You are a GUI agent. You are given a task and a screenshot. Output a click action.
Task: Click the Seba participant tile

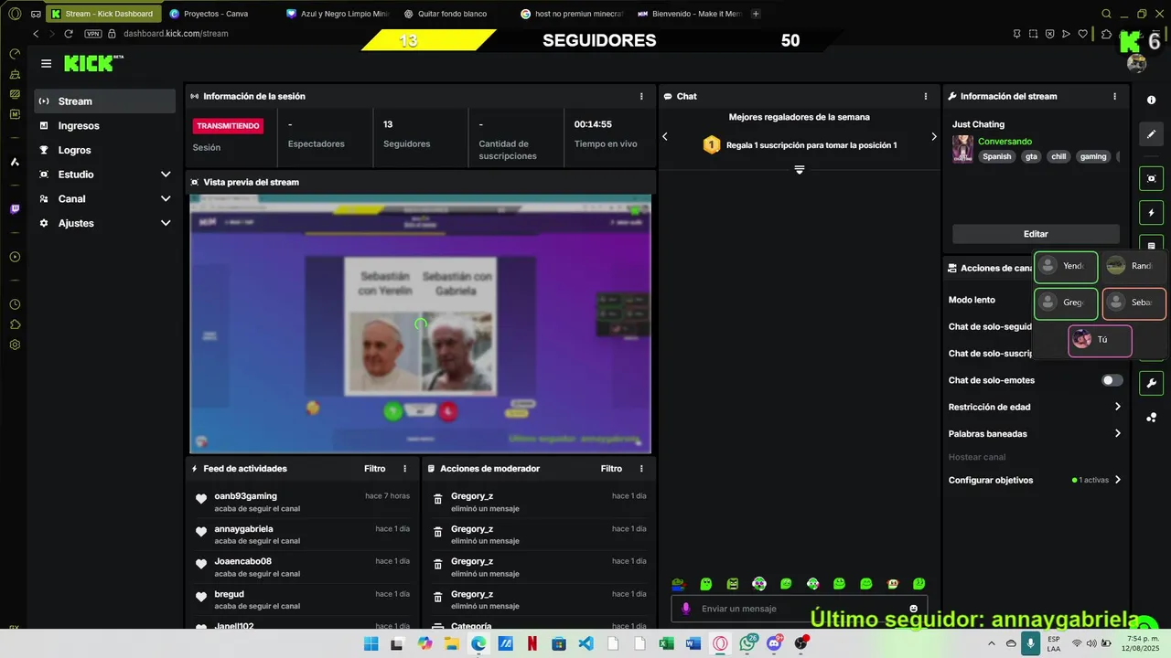coord(1134,303)
